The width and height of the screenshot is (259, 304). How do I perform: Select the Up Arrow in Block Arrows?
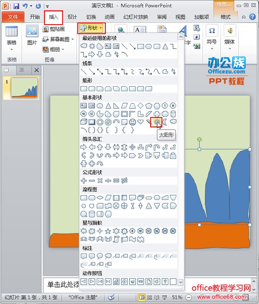pos(100,147)
